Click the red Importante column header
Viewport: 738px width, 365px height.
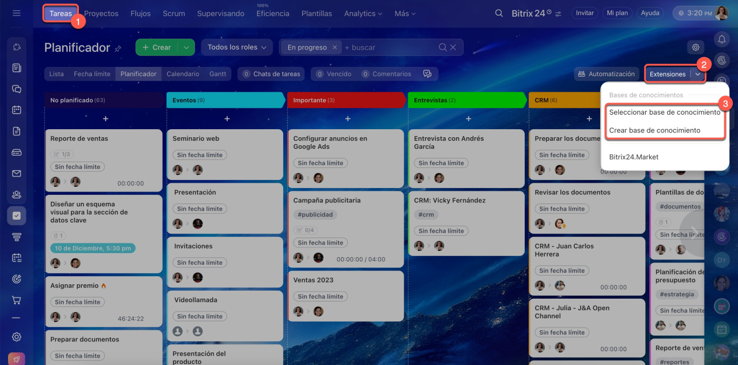[346, 100]
